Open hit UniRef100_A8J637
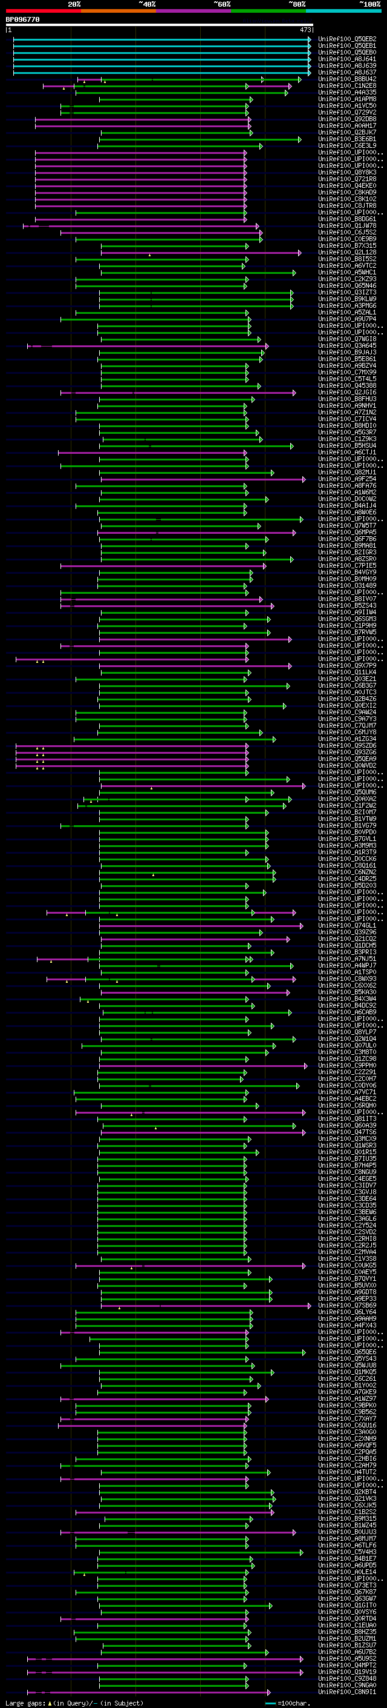This screenshot has height=1708, width=387. click(x=347, y=72)
